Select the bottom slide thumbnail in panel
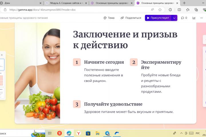Screen dimensions: 206x137 (x=2, y=93)
